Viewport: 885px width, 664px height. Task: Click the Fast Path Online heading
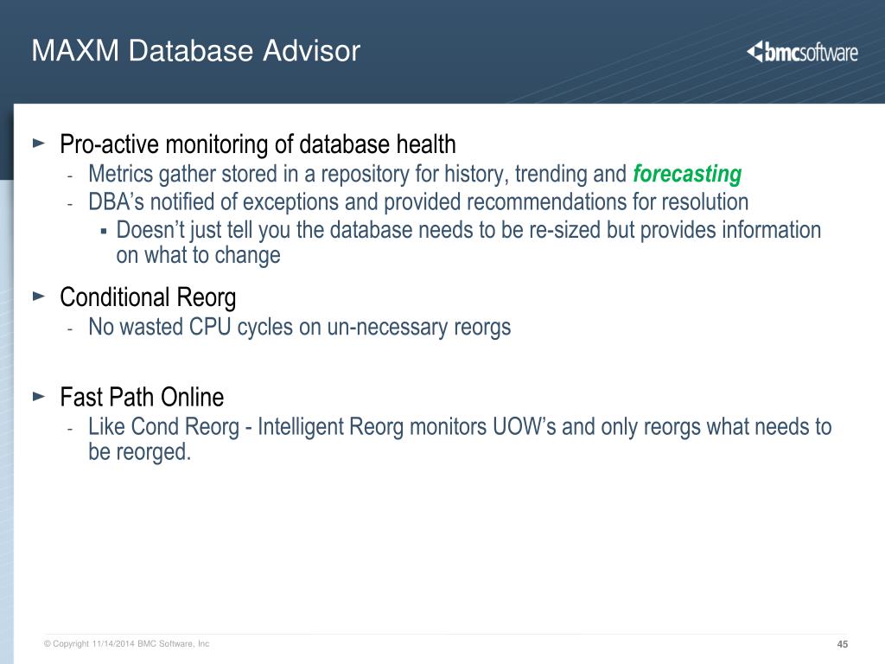[142, 397]
